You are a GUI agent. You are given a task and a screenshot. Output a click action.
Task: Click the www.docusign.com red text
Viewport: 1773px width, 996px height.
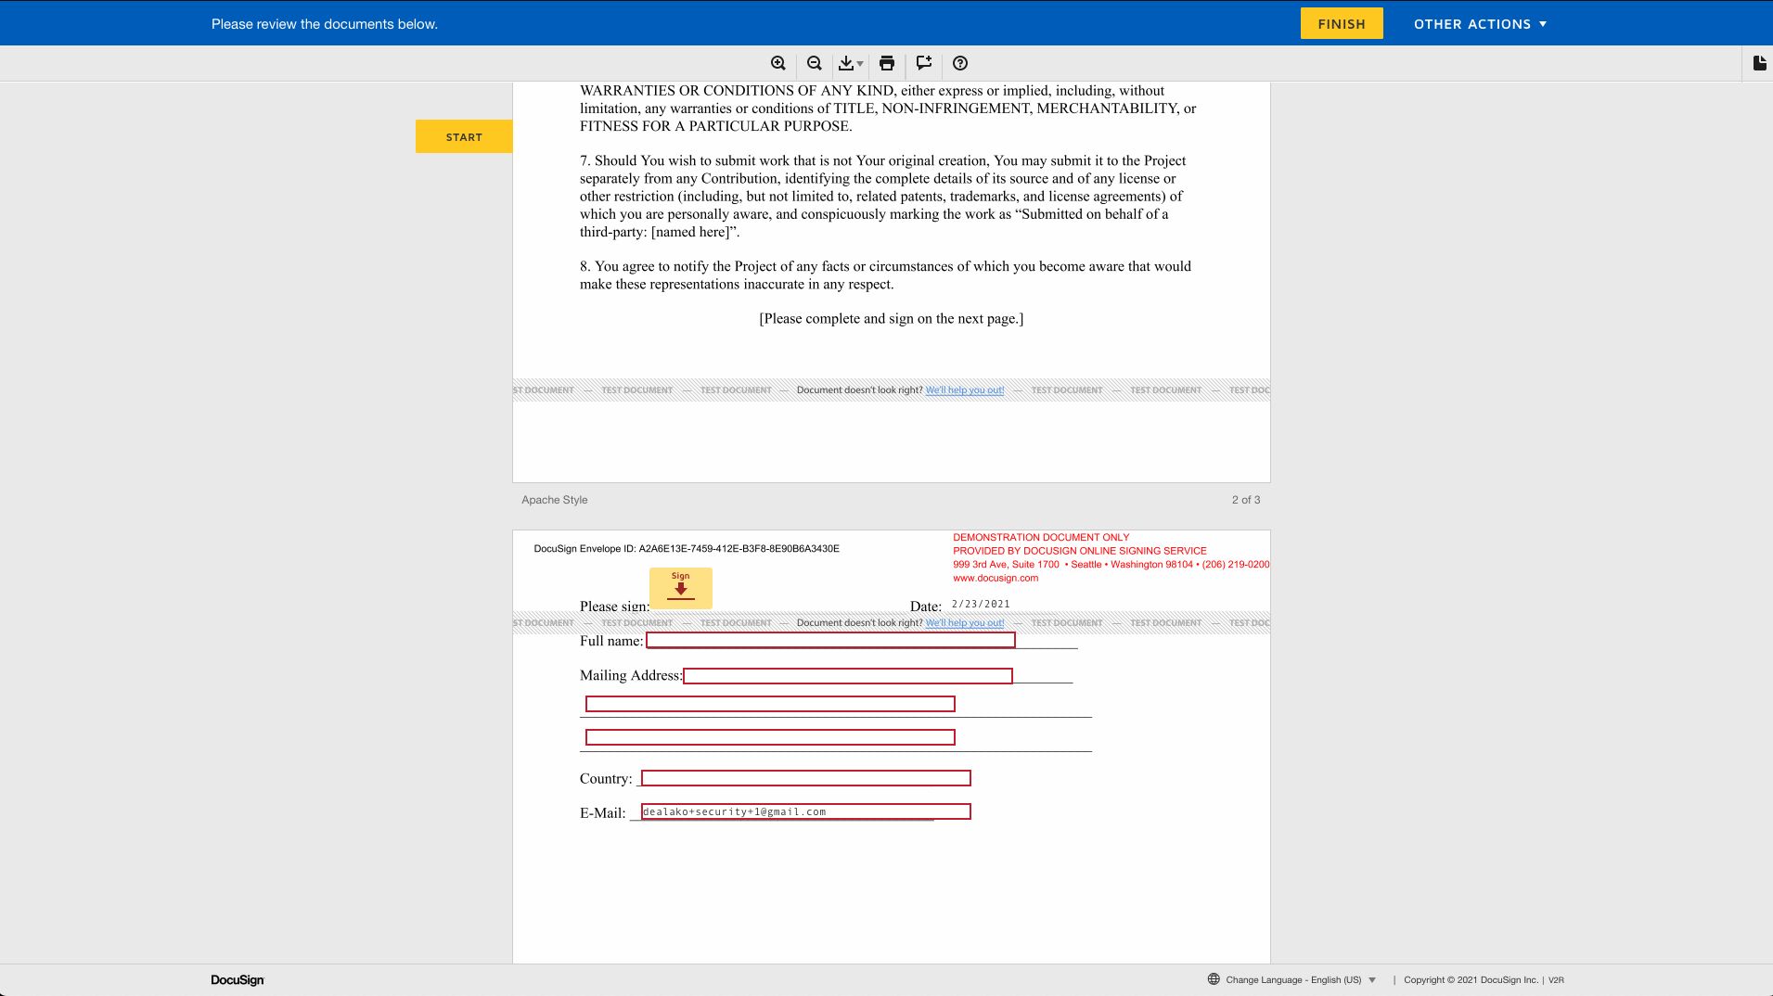coord(996,578)
